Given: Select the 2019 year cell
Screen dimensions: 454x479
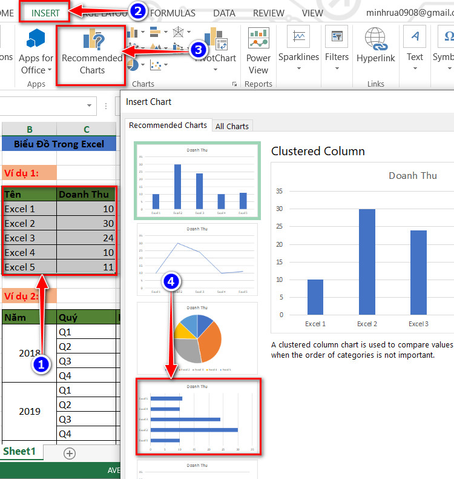Looking at the screenshot, I should coord(30,411).
